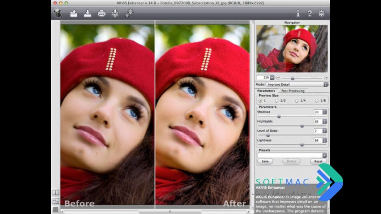Open an image with the upload-arrow icon
This screenshot has width=381, height=214.
[73, 13]
